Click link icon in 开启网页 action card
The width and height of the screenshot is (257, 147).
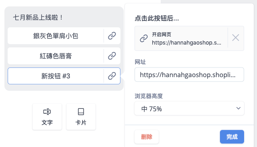[x=144, y=39]
